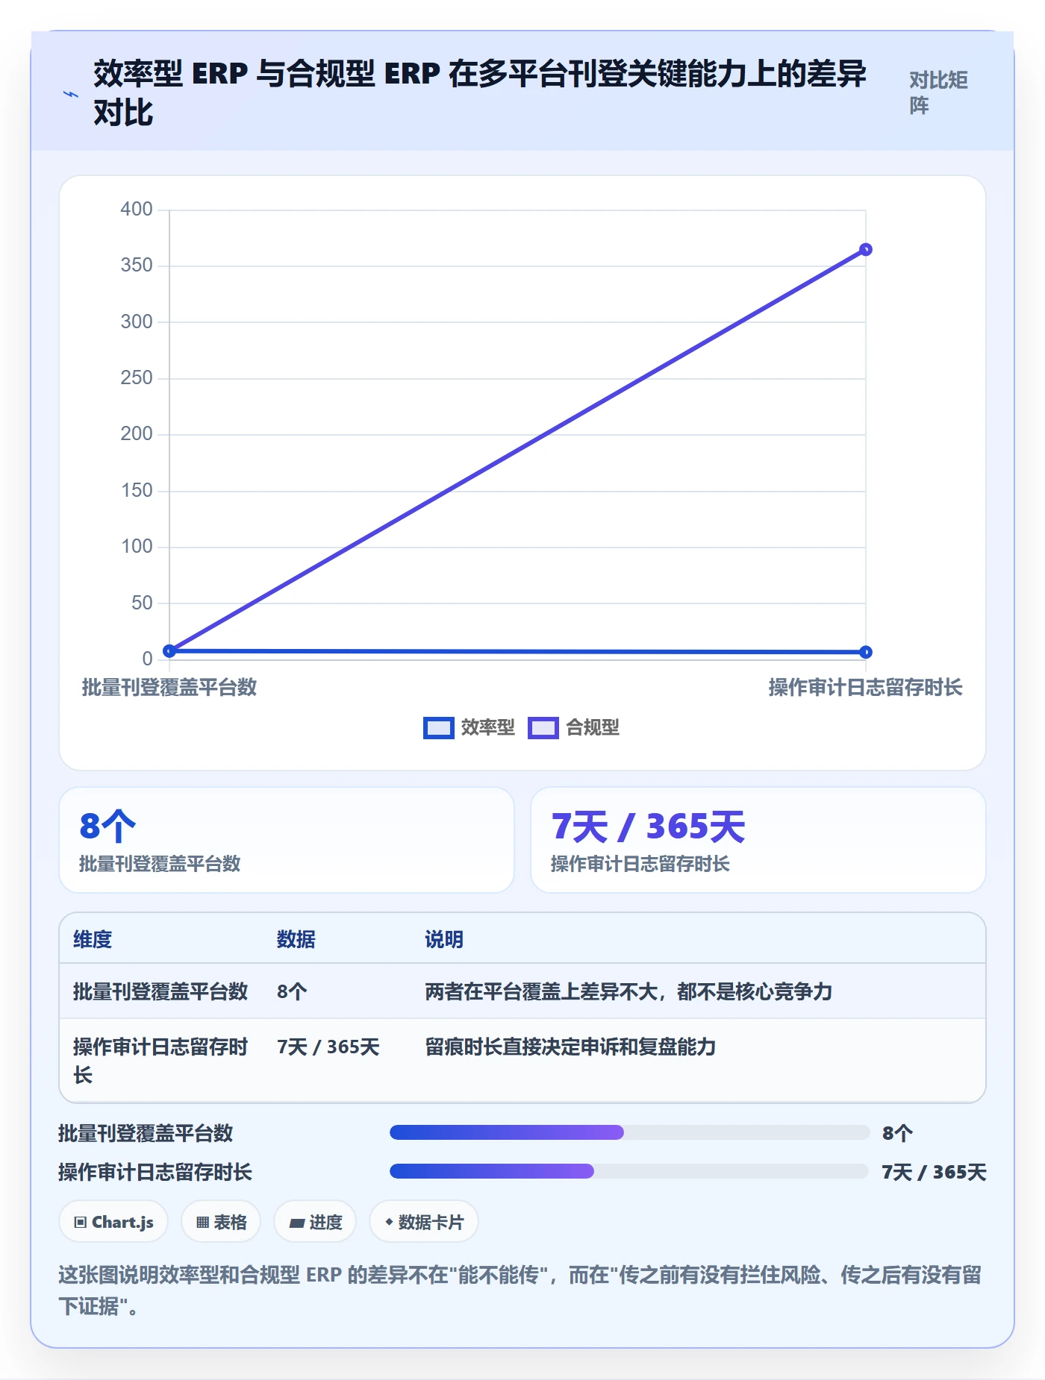Click the x-axis label 批量刊登覆盖平台数 under the chart

click(169, 687)
